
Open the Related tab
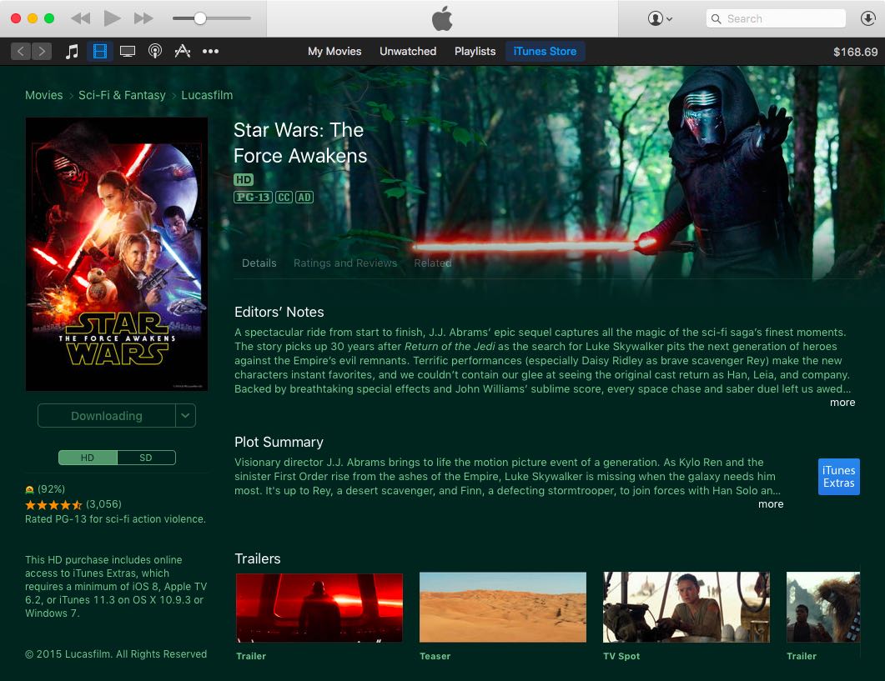[433, 263]
